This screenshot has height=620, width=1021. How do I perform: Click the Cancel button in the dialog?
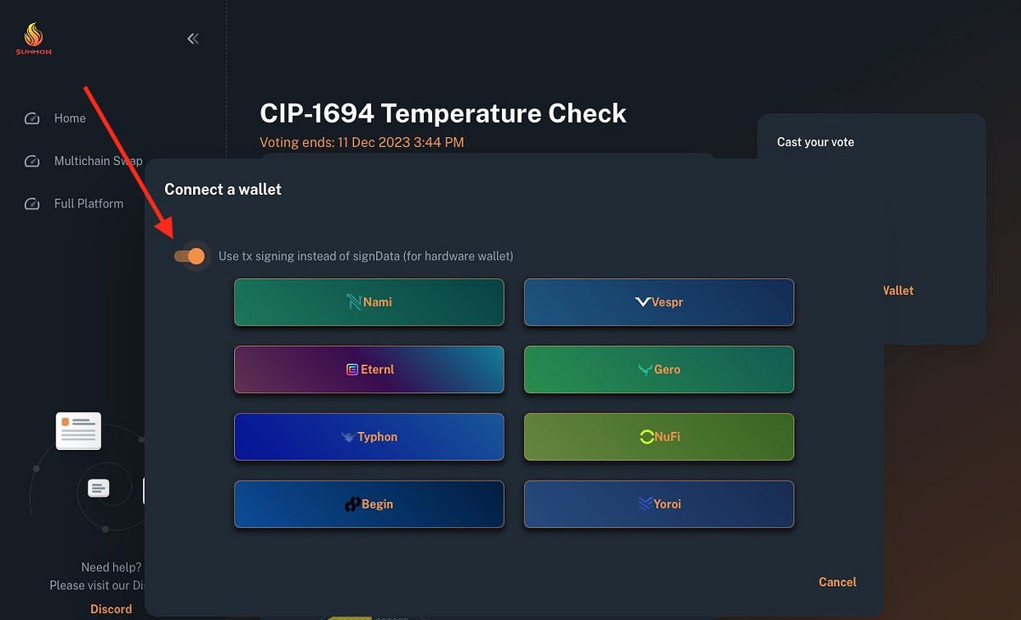(x=836, y=582)
